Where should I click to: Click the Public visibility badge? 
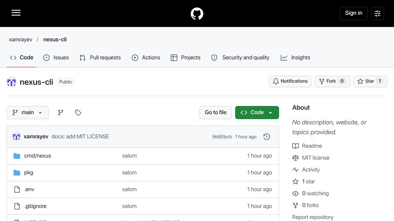pyautogui.click(x=66, y=82)
